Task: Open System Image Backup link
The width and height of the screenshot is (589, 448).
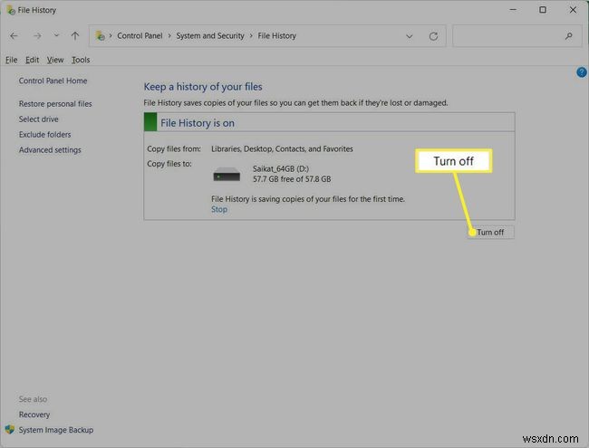Action: coord(56,430)
